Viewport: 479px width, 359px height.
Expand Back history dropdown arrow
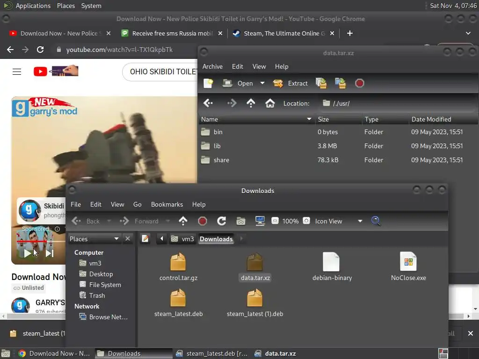[x=109, y=221]
